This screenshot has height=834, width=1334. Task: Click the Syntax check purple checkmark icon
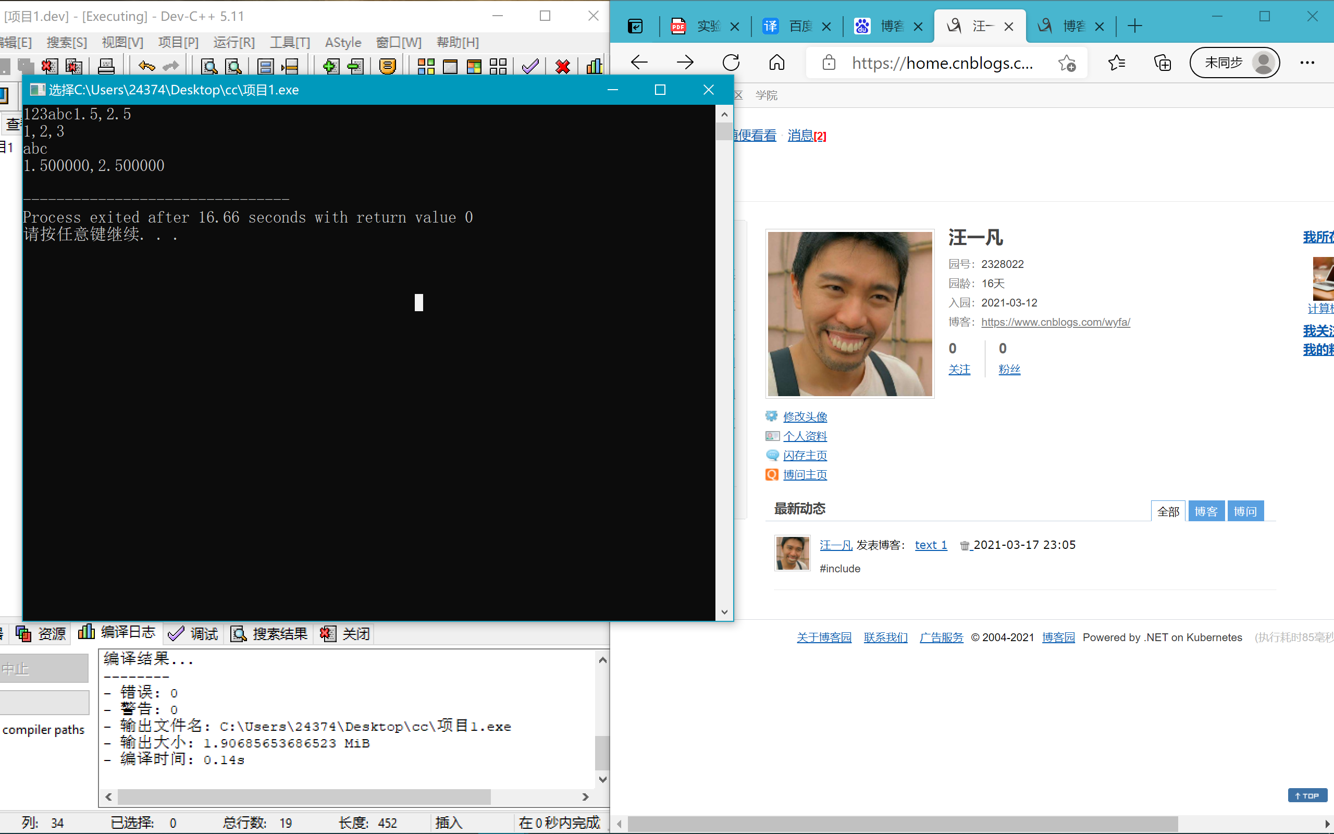(530, 66)
